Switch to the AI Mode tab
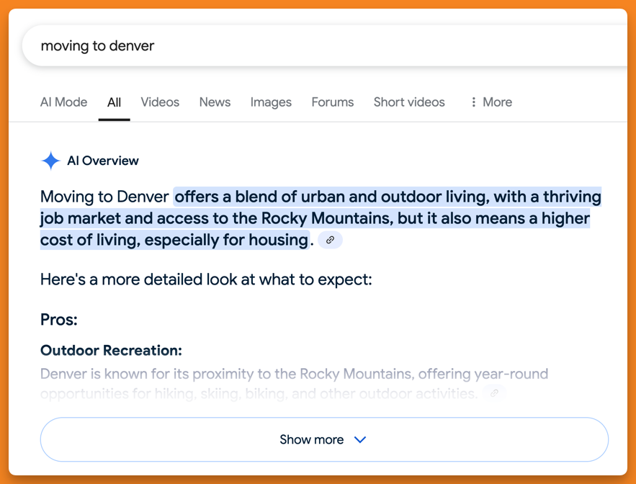This screenshot has width=636, height=484. coord(63,102)
